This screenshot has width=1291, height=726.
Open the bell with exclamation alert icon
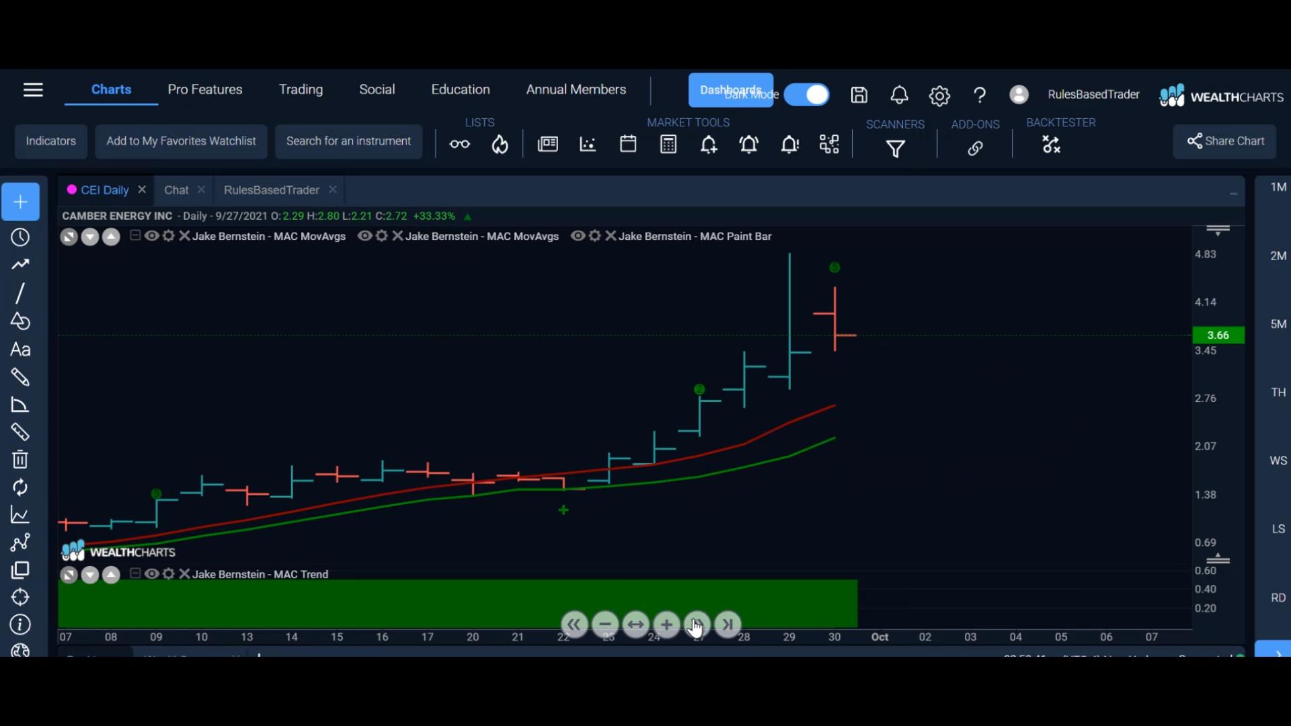pyautogui.click(x=789, y=145)
